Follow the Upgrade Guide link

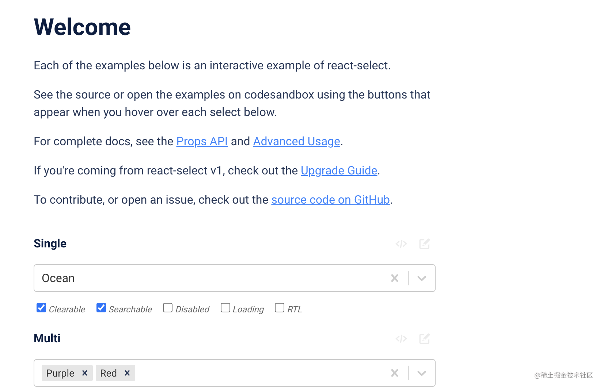[x=339, y=170]
